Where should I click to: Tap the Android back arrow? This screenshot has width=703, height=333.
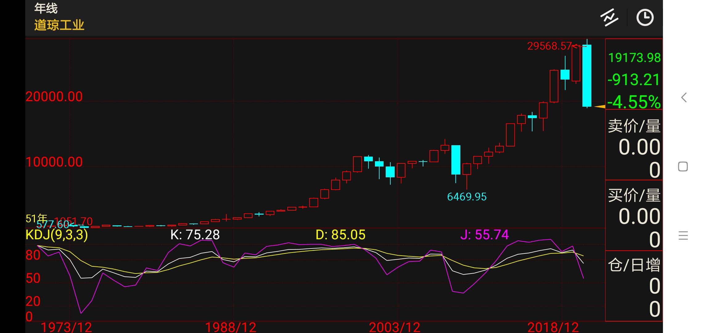[684, 97]
